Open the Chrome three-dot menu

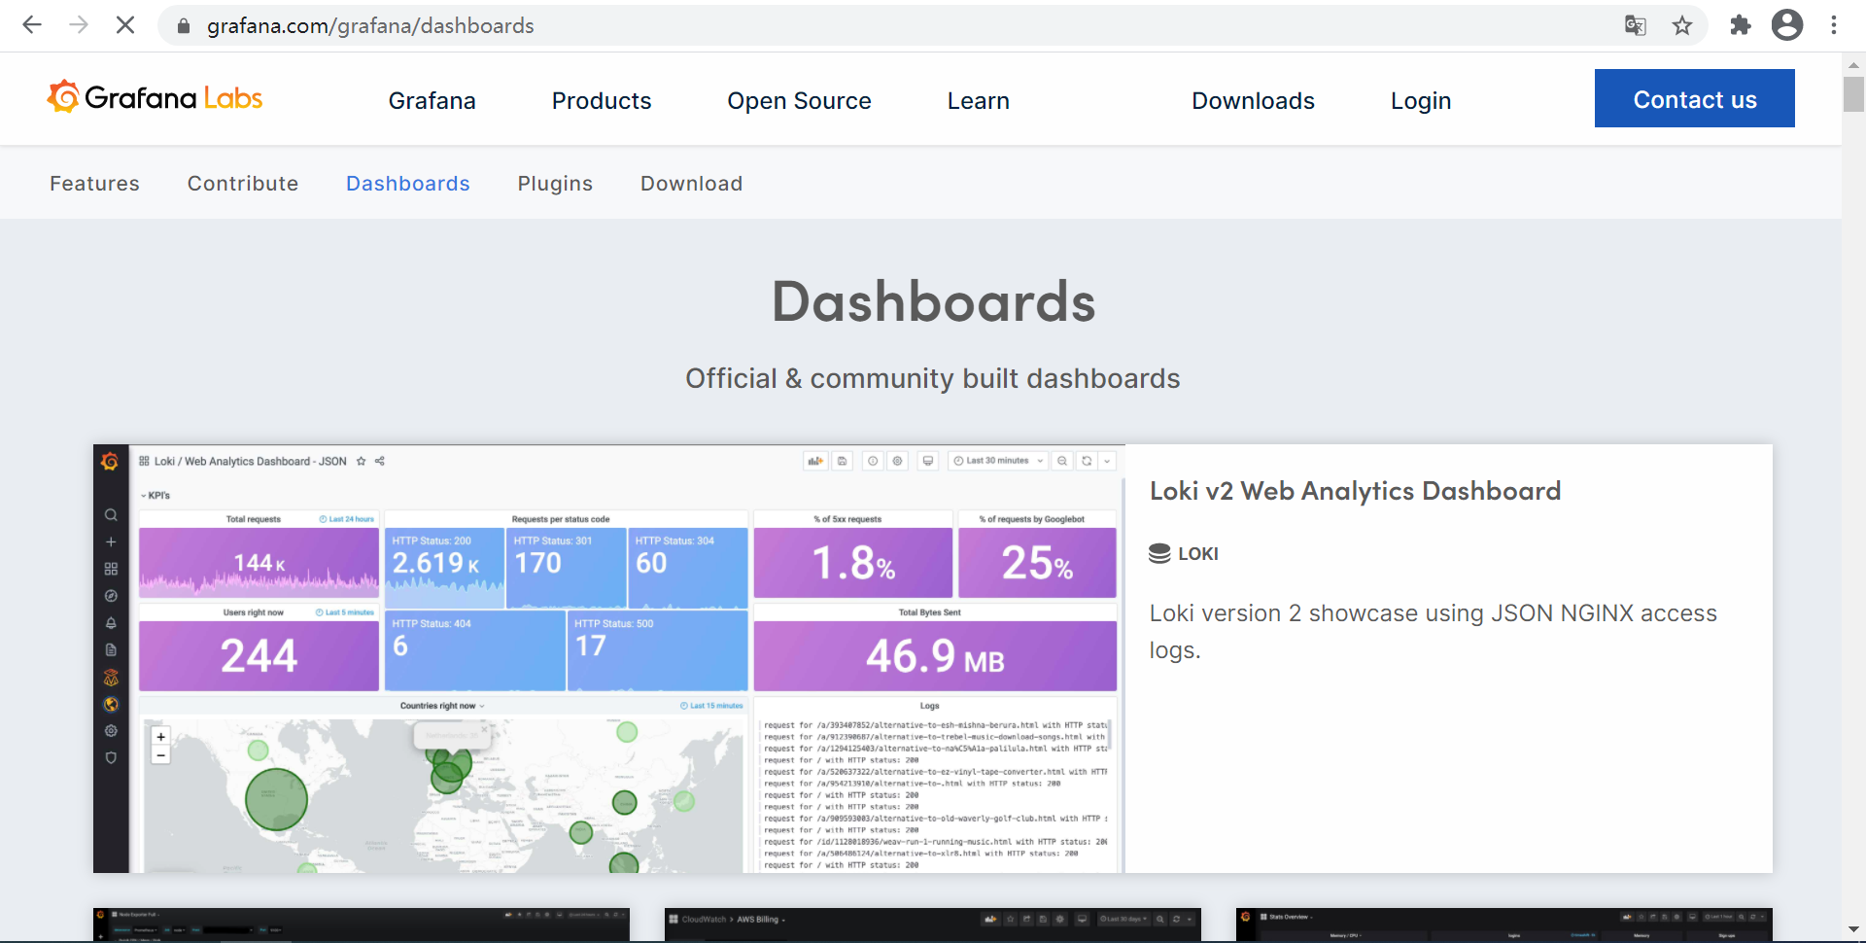1834,25
